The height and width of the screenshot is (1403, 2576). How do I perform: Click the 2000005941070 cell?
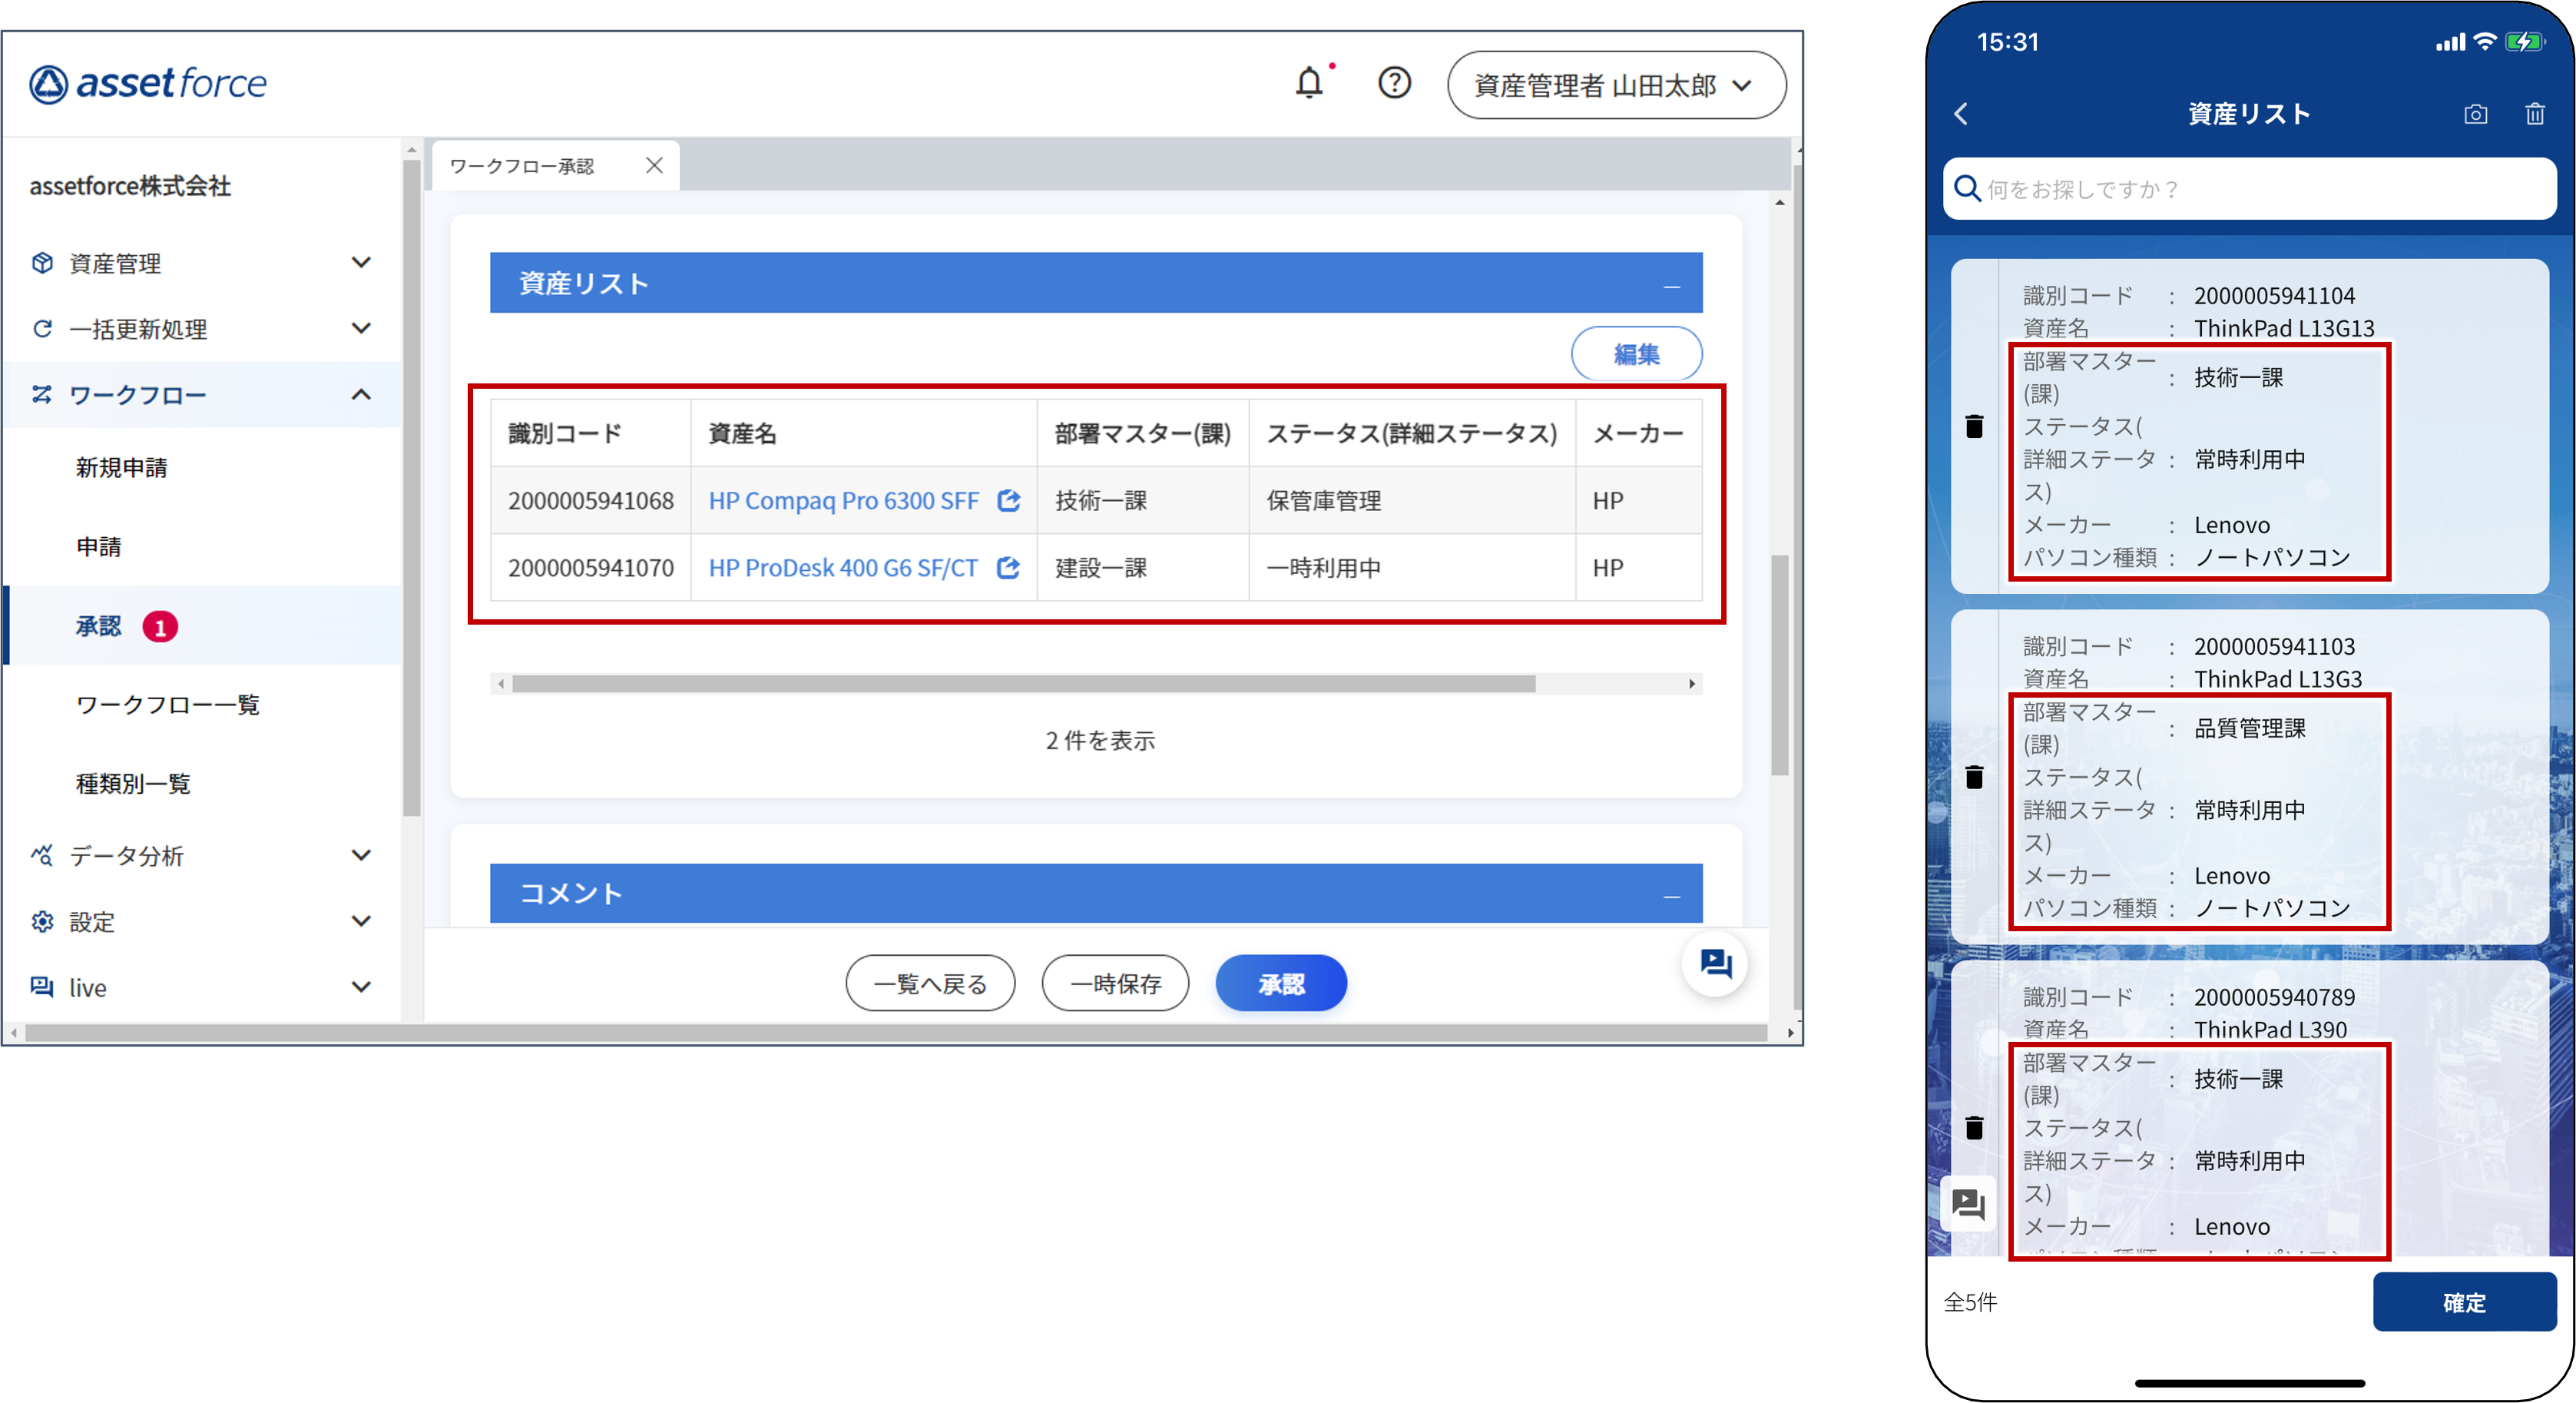coord(591,567)
